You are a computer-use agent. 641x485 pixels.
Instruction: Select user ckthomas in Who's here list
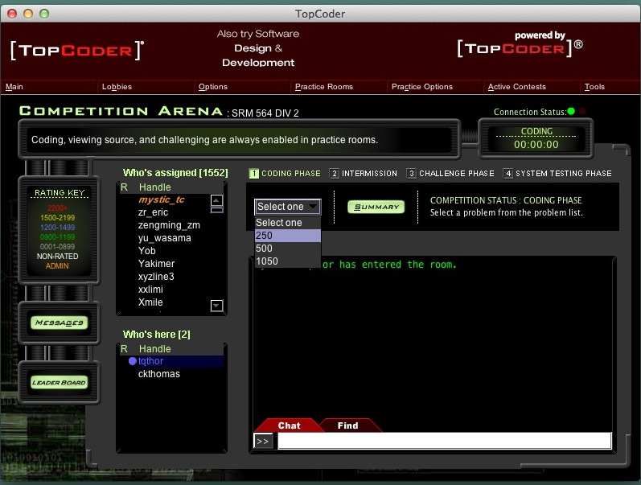159,374
